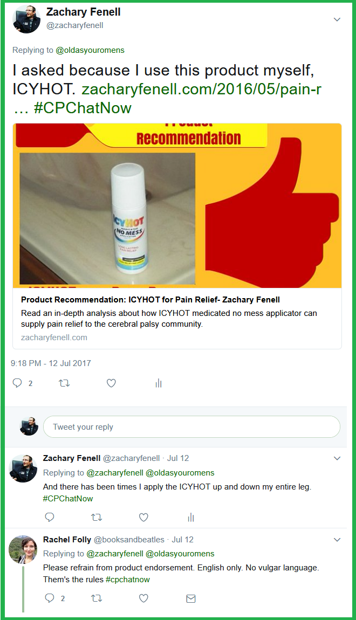This screenshot has width=356, height=620.
Task: Open the ICYHOT Product Recommendation card image
Action: tap(177, 205)
